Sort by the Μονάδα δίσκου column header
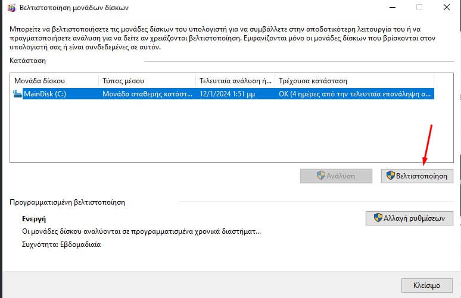 (x=54, y=80)
